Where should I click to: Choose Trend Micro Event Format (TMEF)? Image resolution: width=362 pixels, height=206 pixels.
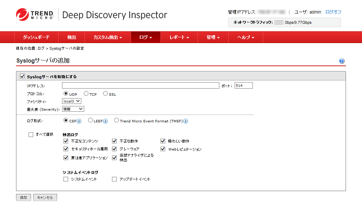116,120
